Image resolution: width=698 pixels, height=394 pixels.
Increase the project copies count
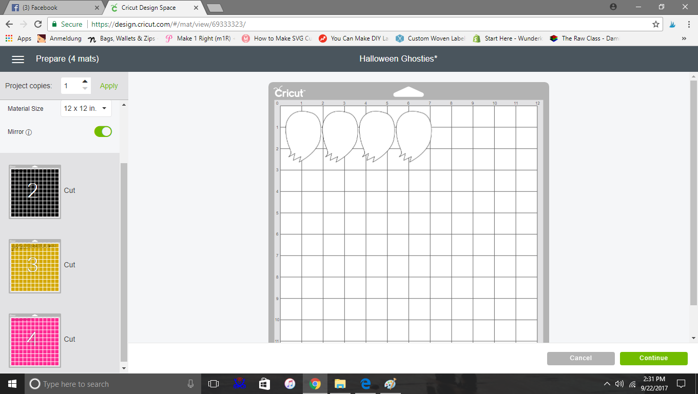click(85, 82)
